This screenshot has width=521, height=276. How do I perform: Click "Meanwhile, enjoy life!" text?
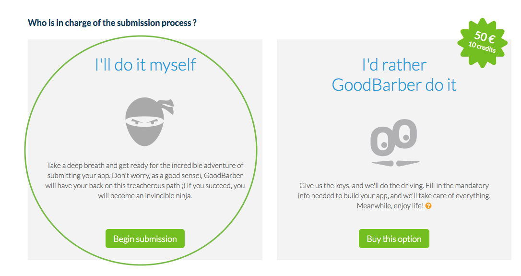pyautogui.click(x=390, y=206)
